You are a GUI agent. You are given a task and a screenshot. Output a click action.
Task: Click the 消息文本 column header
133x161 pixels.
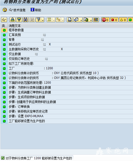[15, 26]
